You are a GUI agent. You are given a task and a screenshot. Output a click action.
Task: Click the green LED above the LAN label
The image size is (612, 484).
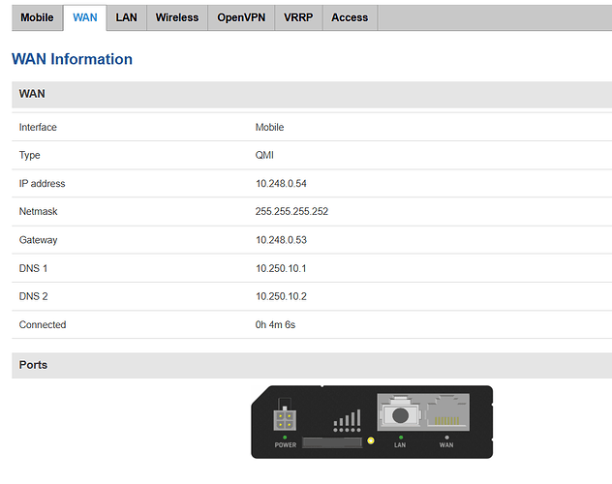coord(401,436)
